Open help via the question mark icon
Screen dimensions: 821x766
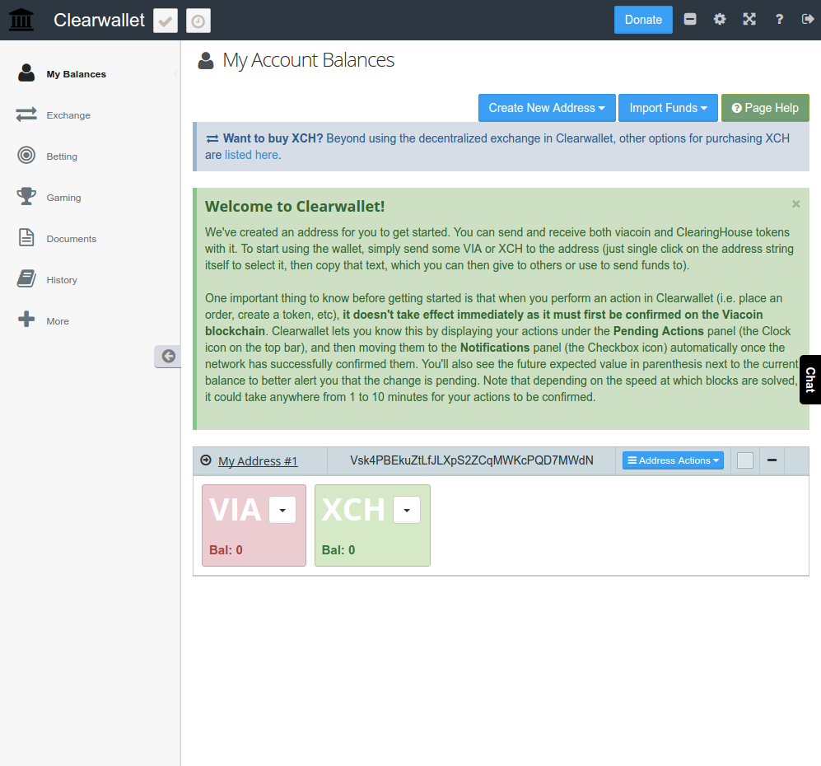click(779, 20)
